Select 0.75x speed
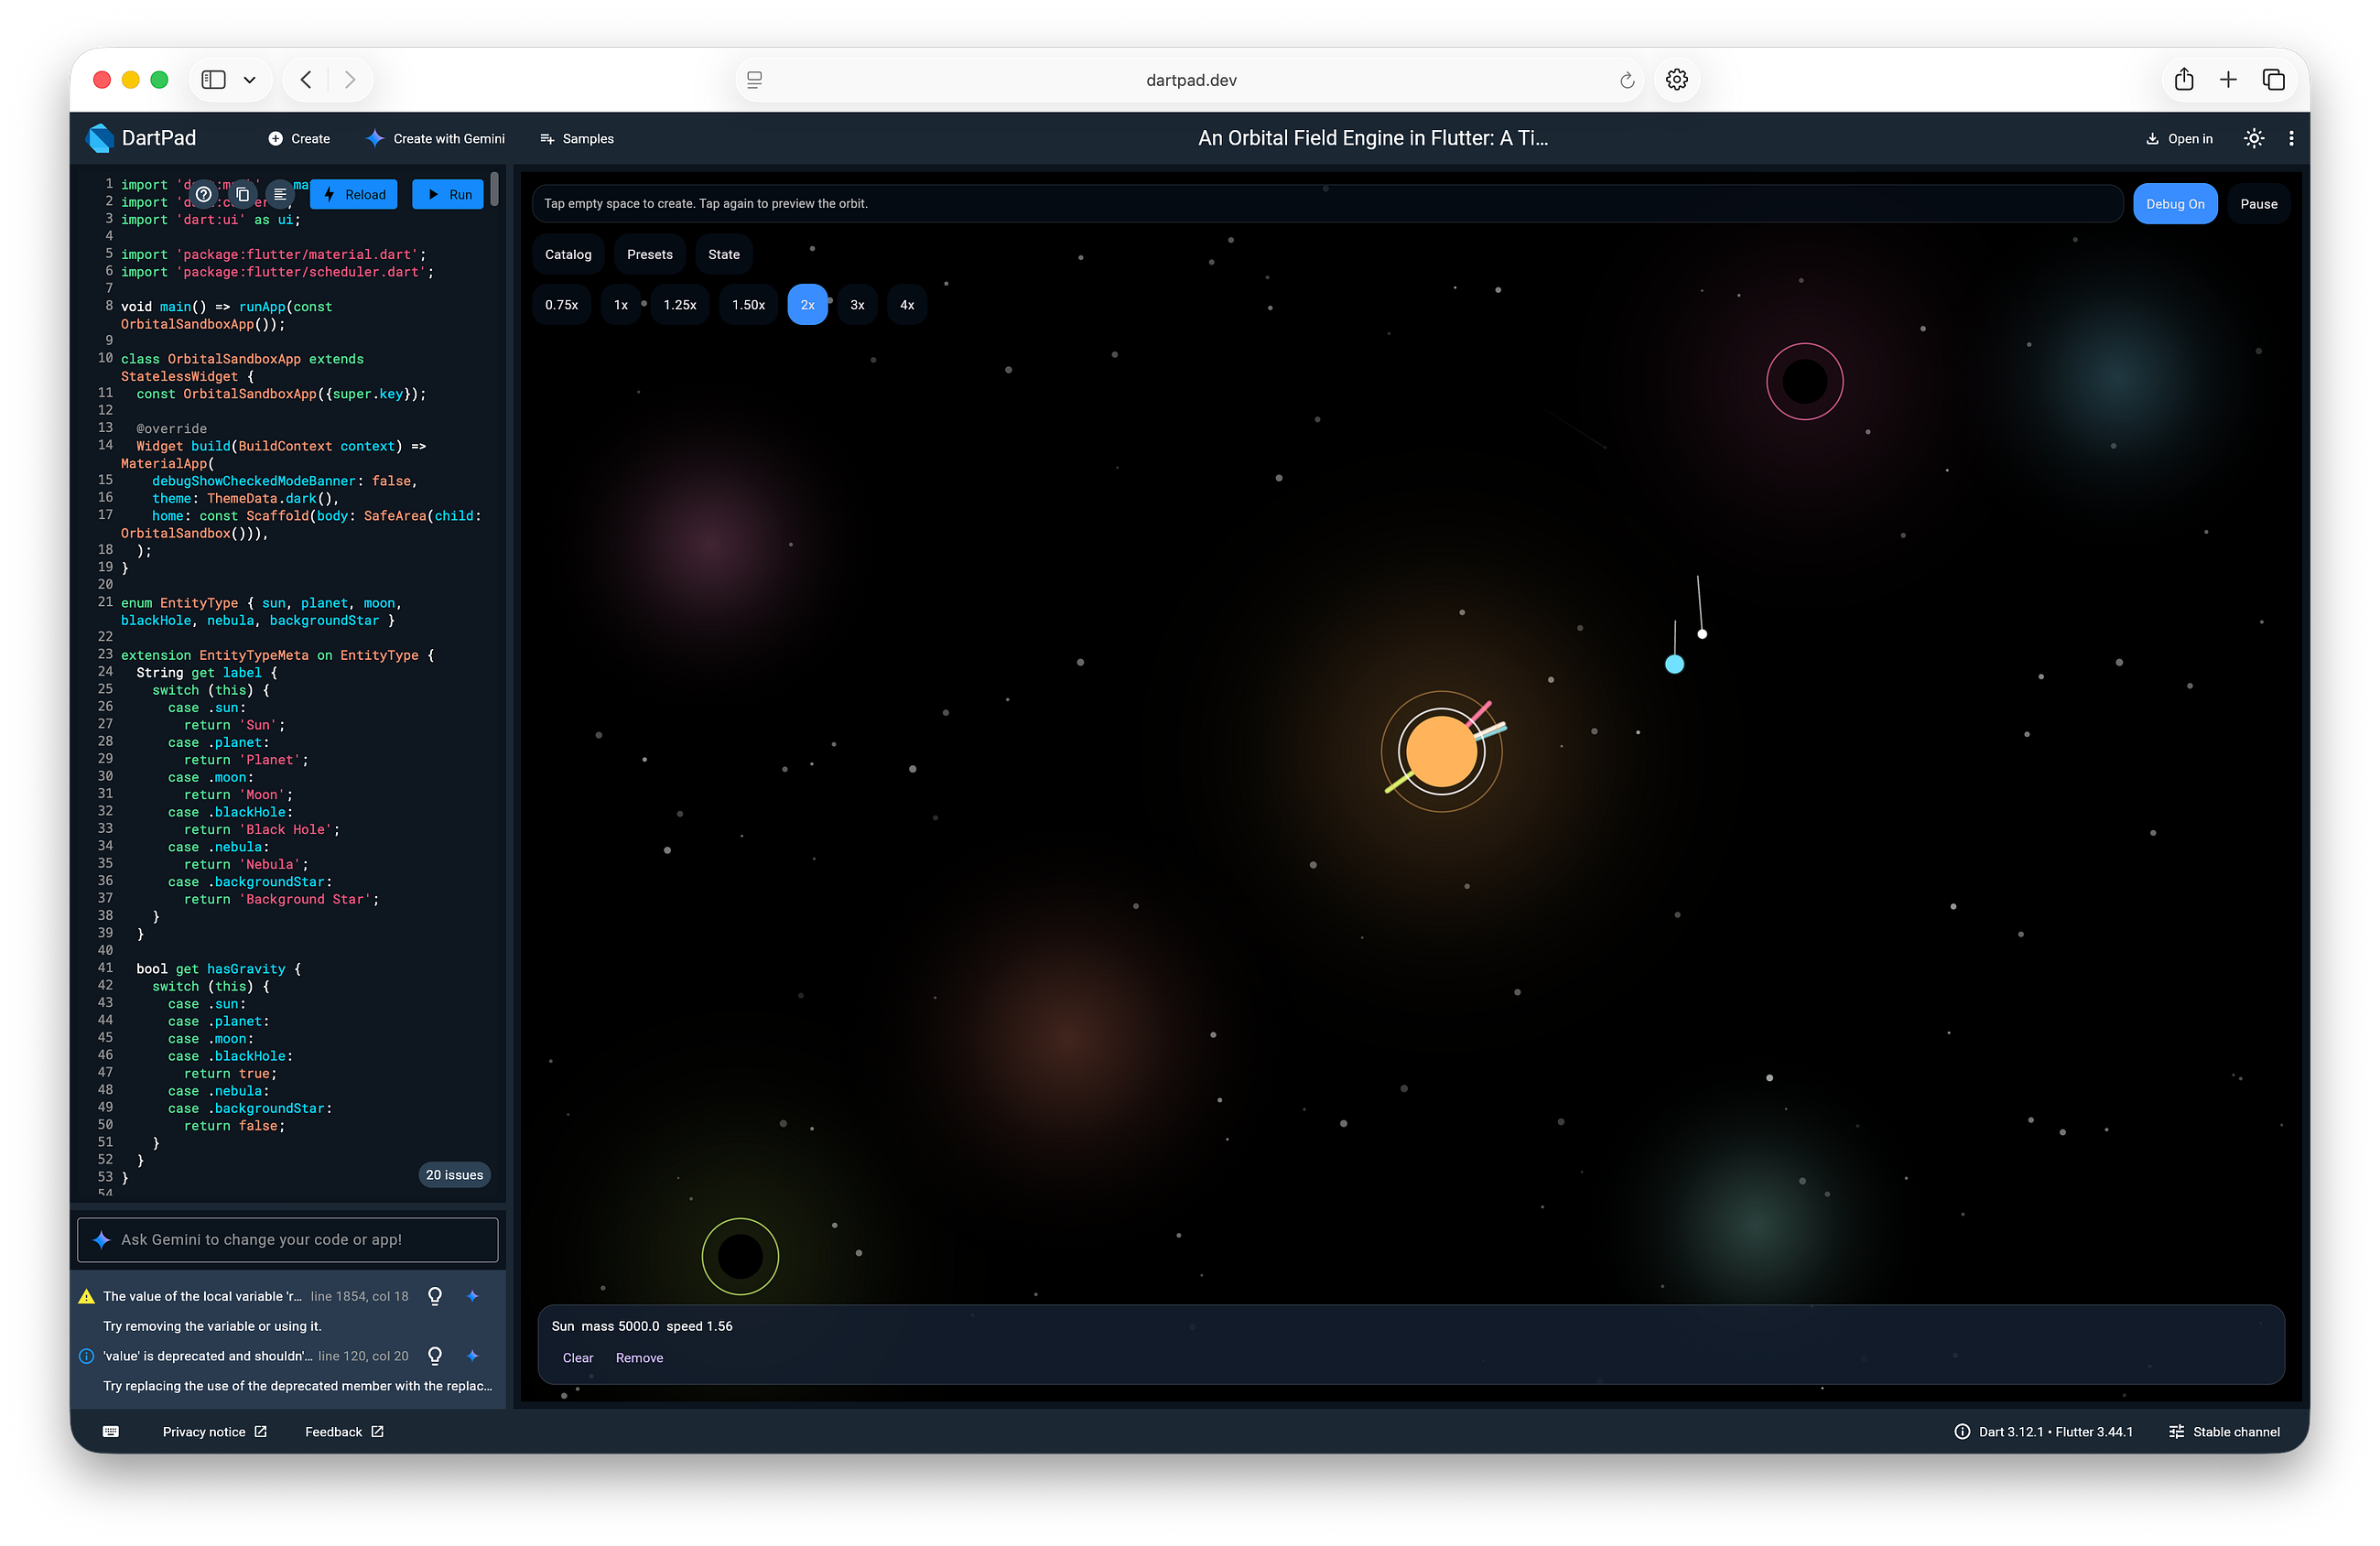The height and width of the screenshot is (1546, 2380). tap(561, 305)
